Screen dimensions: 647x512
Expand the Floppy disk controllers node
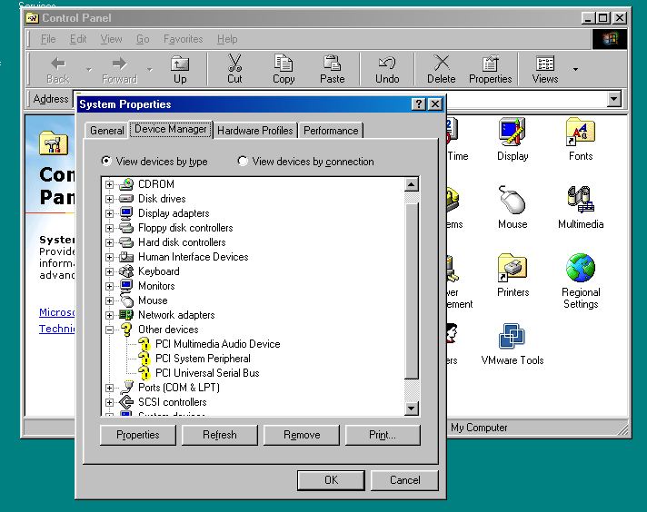[x=109, y=228]
